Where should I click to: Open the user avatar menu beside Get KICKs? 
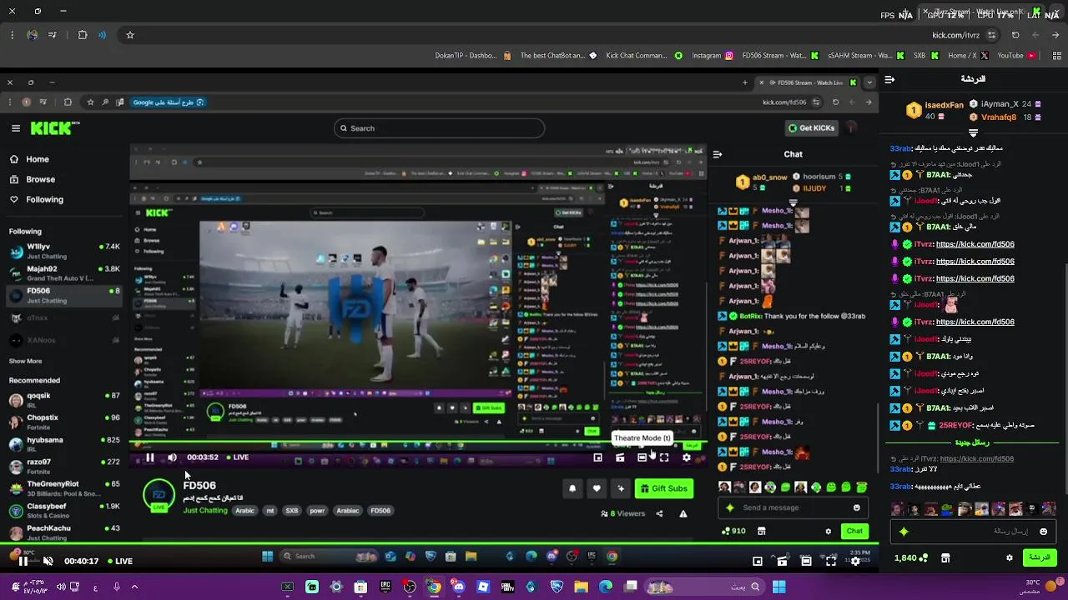[x=851, y=127]
